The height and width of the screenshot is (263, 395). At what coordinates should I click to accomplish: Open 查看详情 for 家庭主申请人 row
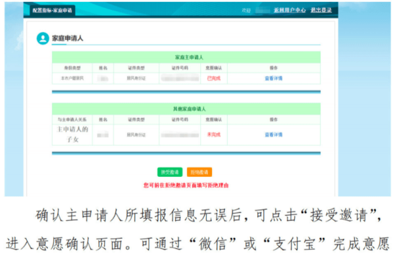[x=274, y=78]
